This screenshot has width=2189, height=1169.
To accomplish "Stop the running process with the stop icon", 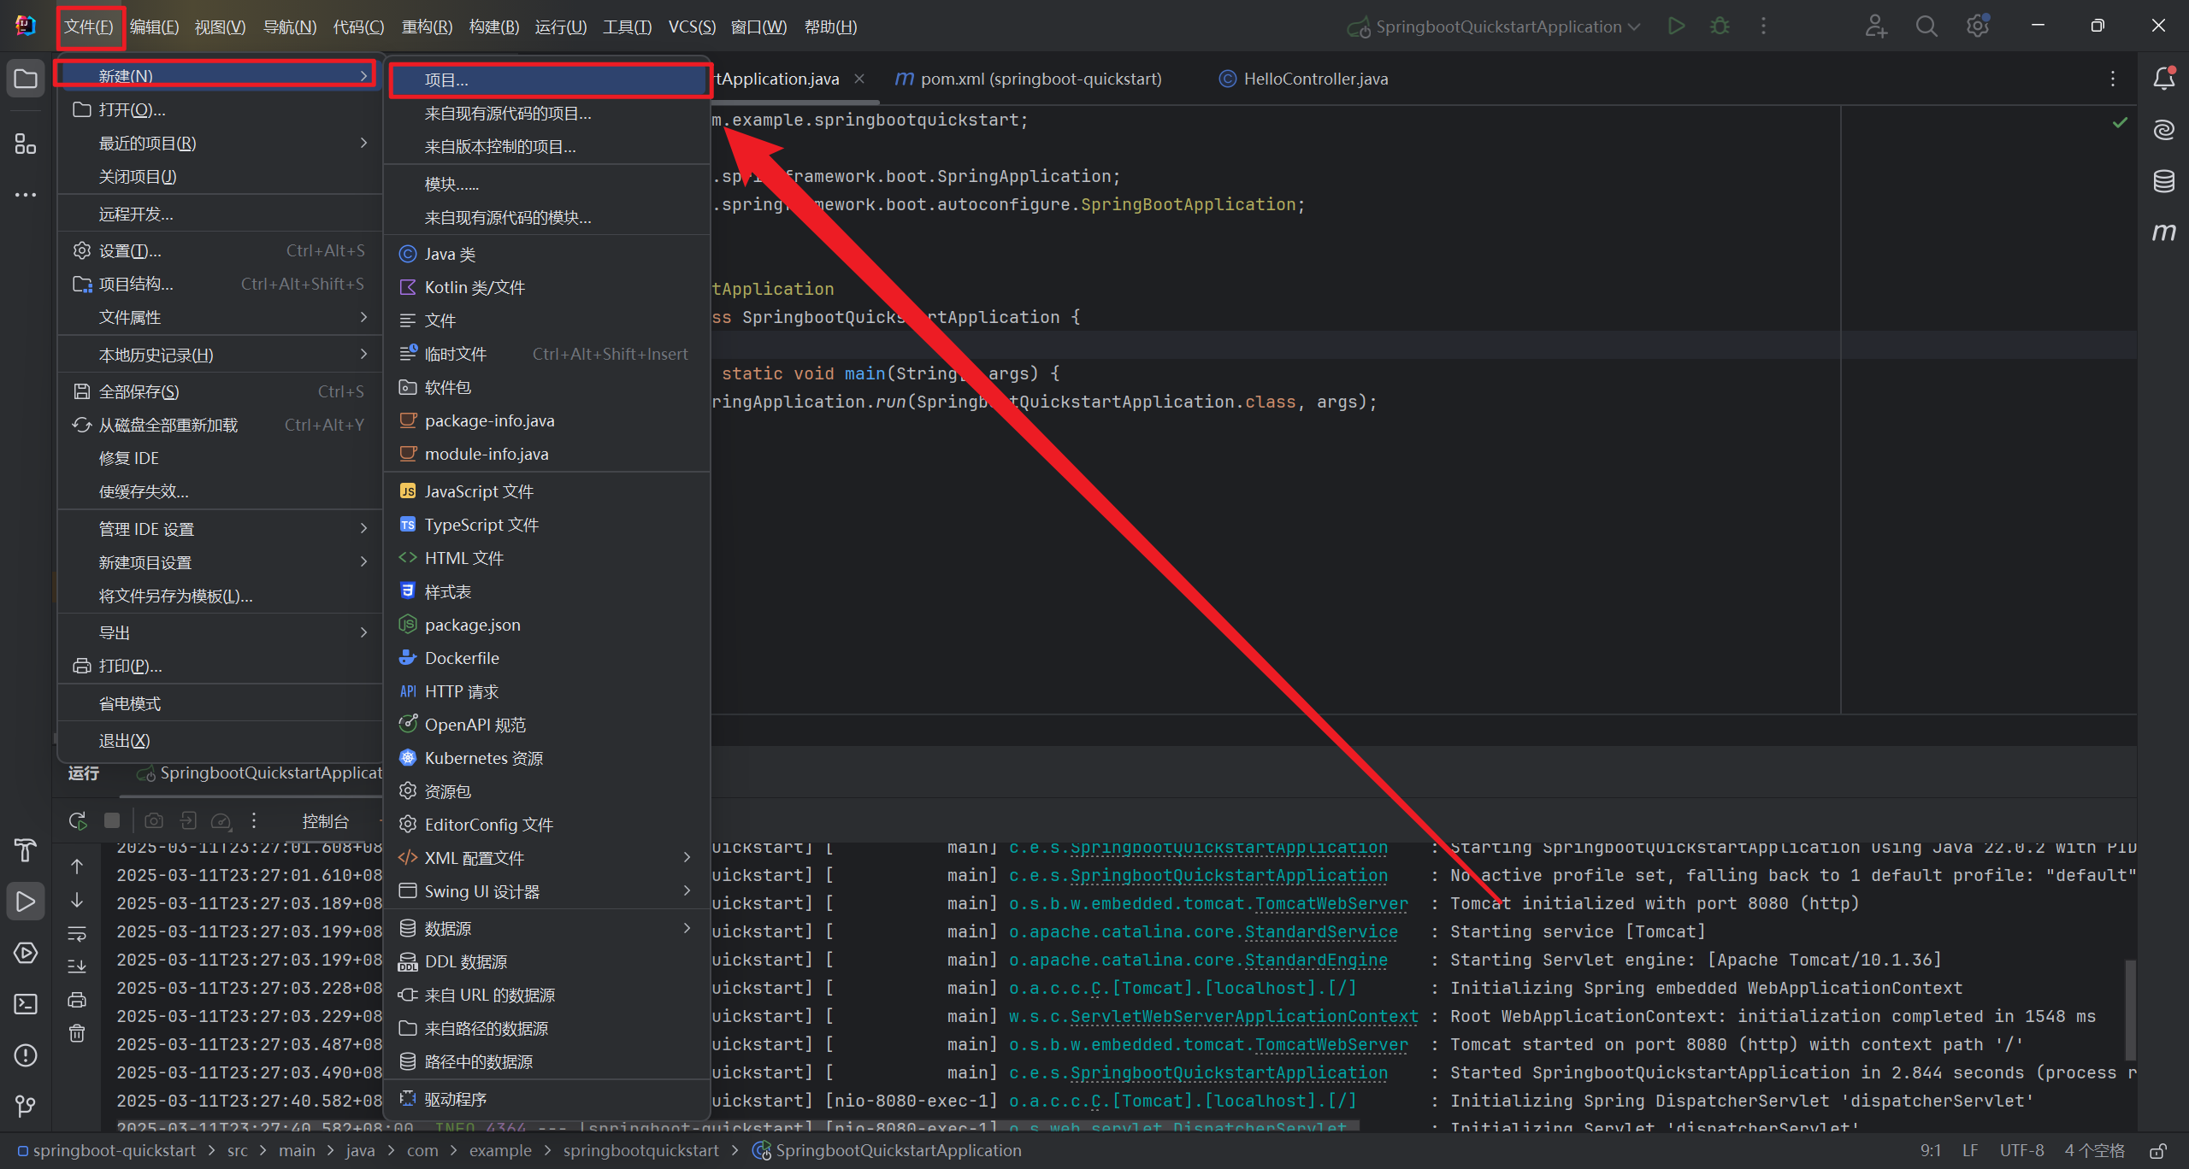I will click(x=112, y=821).
